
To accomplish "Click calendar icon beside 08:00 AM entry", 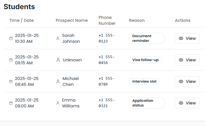I will click(11, 103).
